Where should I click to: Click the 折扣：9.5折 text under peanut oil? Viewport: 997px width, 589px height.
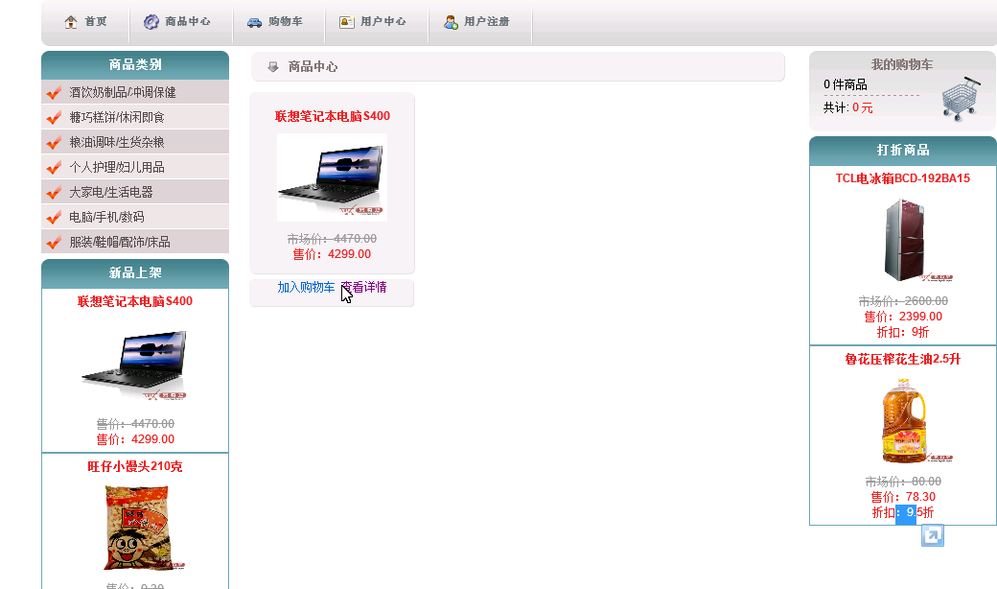903,512
